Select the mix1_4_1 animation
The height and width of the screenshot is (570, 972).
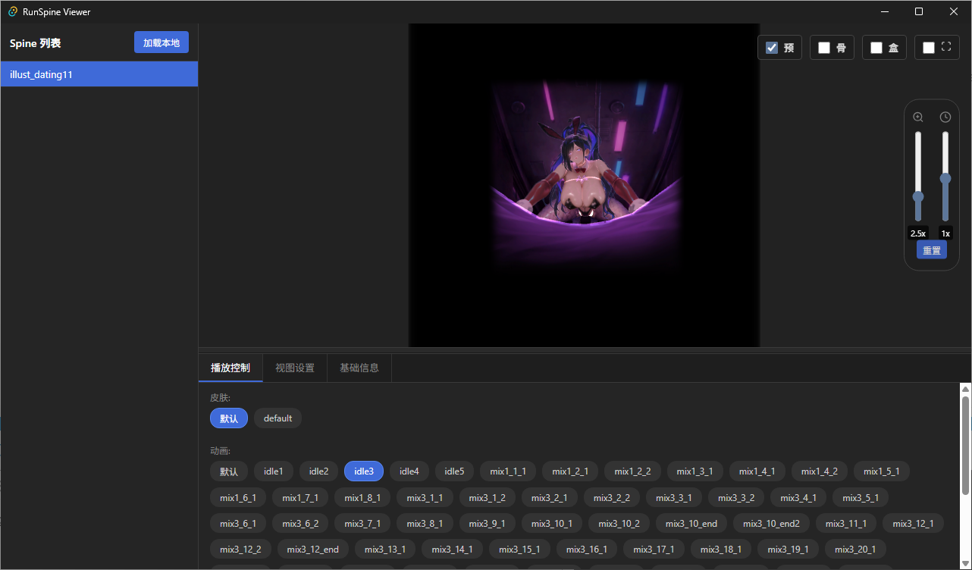(x=757, y=471)
